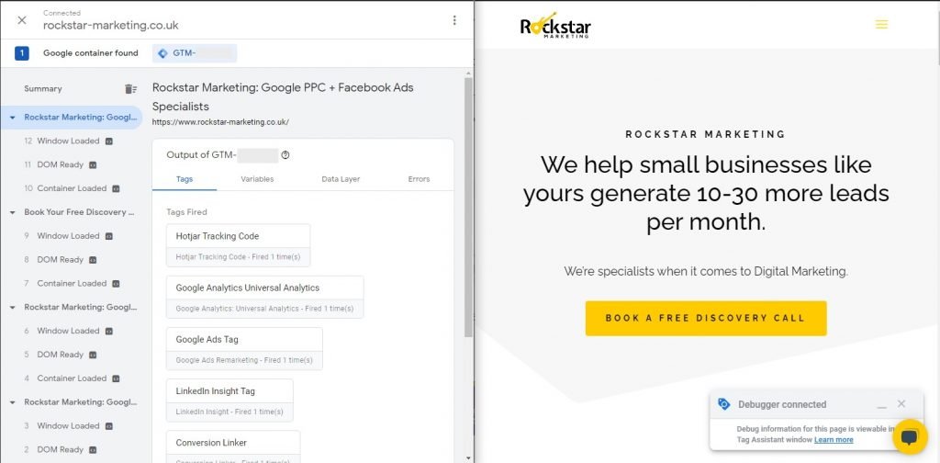Collapse the Rockstar Marketing group above event 6
This screenshot has width=940, height=463.
13,307
